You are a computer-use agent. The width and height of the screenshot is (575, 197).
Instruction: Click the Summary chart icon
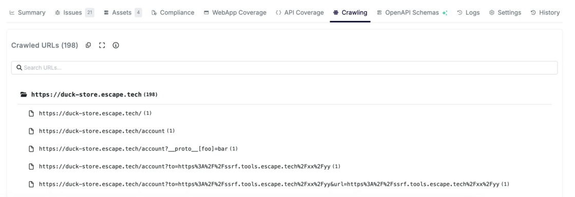tap(12, 12)
